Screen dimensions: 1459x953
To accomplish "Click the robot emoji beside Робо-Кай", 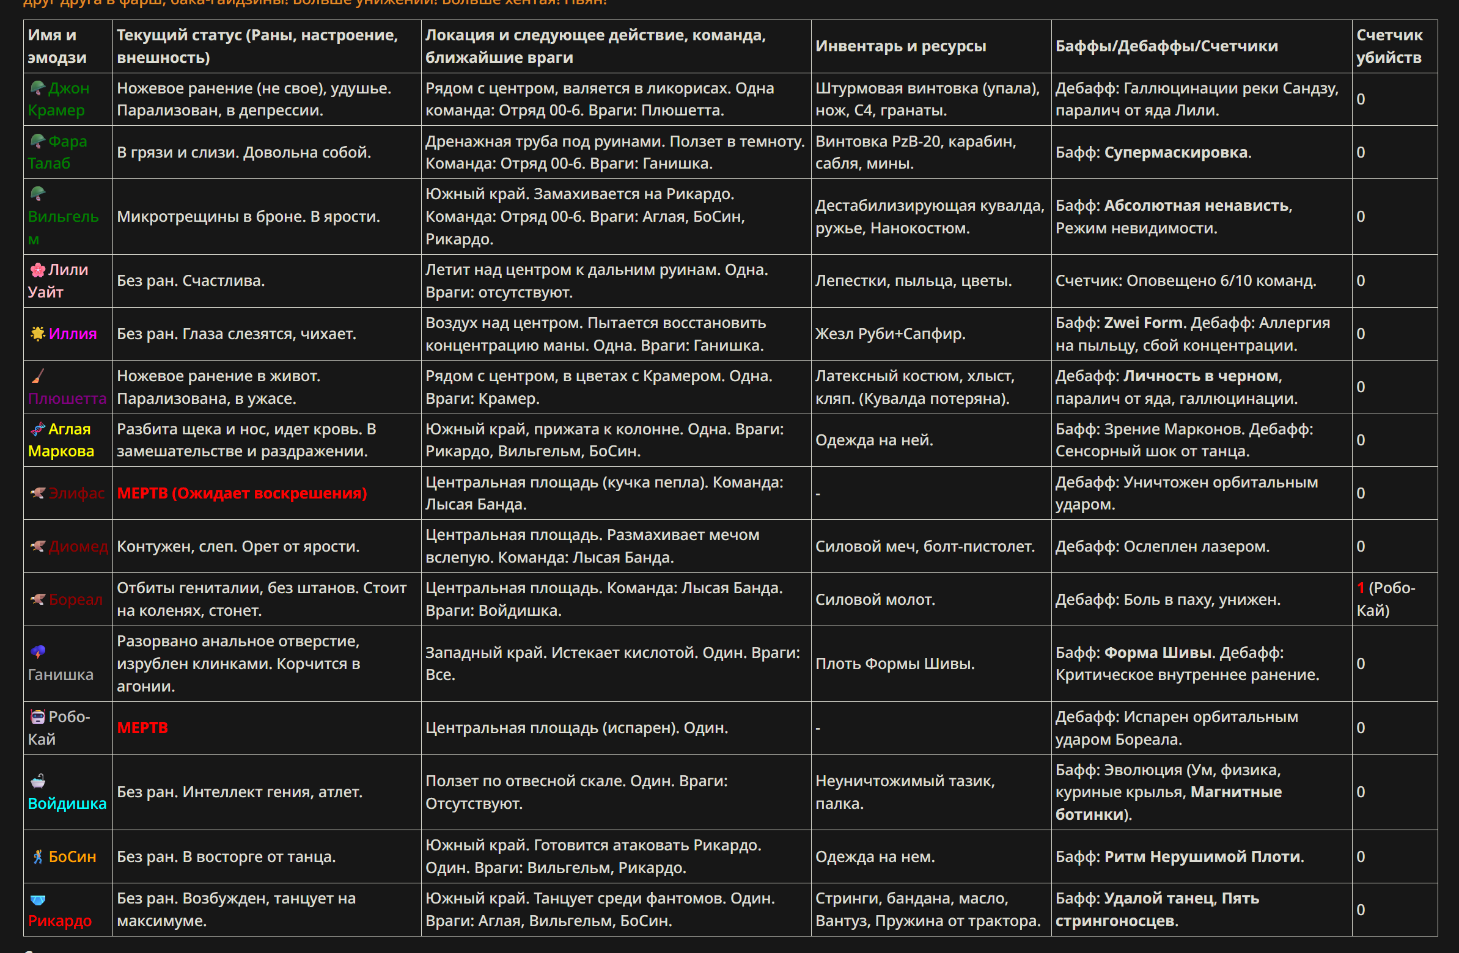I will click(x=38, y=717).
